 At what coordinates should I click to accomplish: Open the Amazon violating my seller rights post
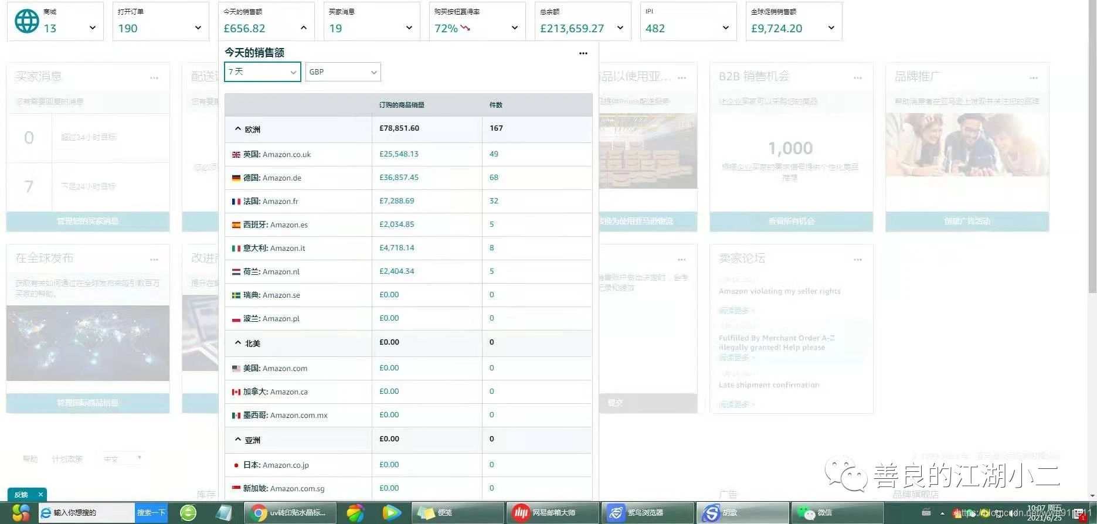coord(779,291)
